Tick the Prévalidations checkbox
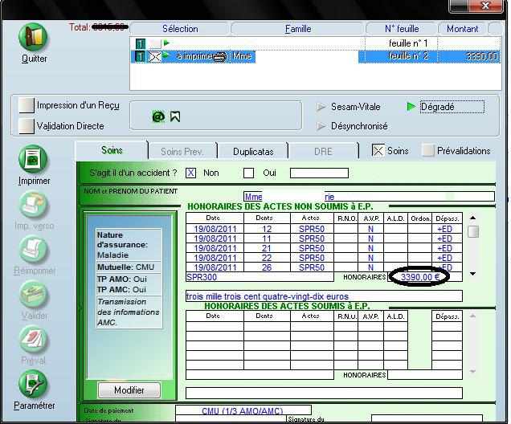The height and width of the screenshot is (424, 511). click(x=428, y=150)
